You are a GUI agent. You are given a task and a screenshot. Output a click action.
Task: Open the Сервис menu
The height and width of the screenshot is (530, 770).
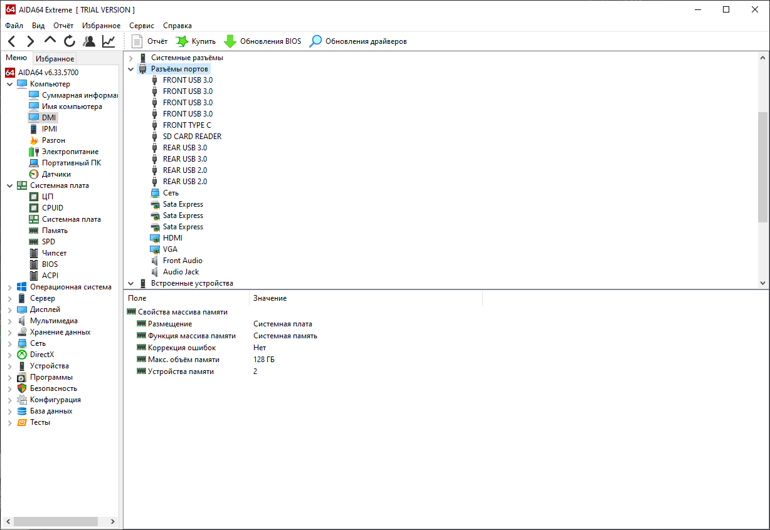coord(142,26)
